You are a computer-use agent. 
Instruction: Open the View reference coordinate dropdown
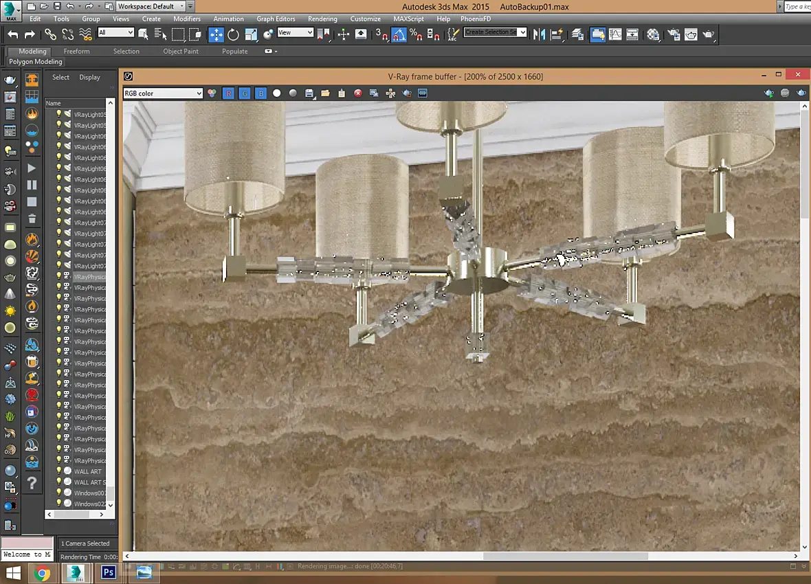click(296, 33)
